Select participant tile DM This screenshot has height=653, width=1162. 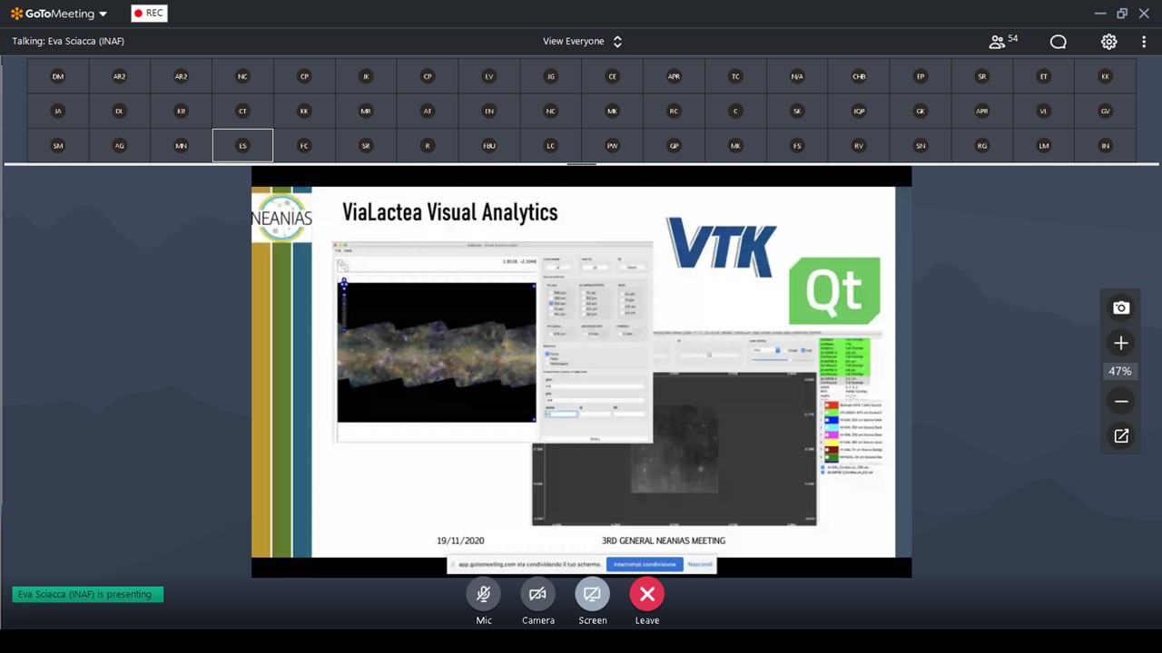58,77
